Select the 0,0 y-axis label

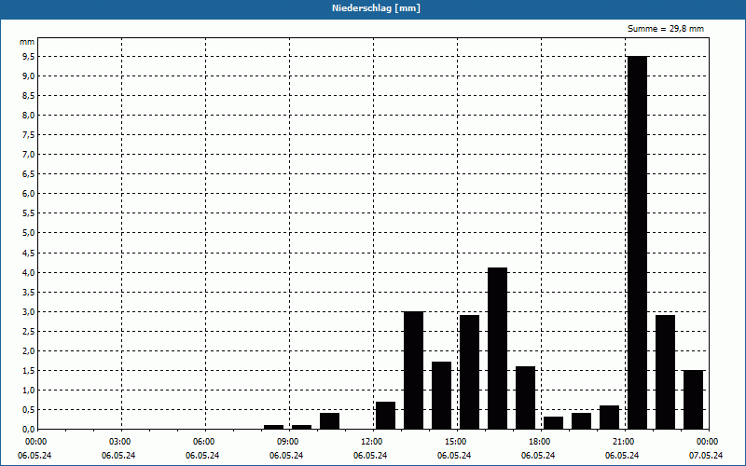(29, 430)
